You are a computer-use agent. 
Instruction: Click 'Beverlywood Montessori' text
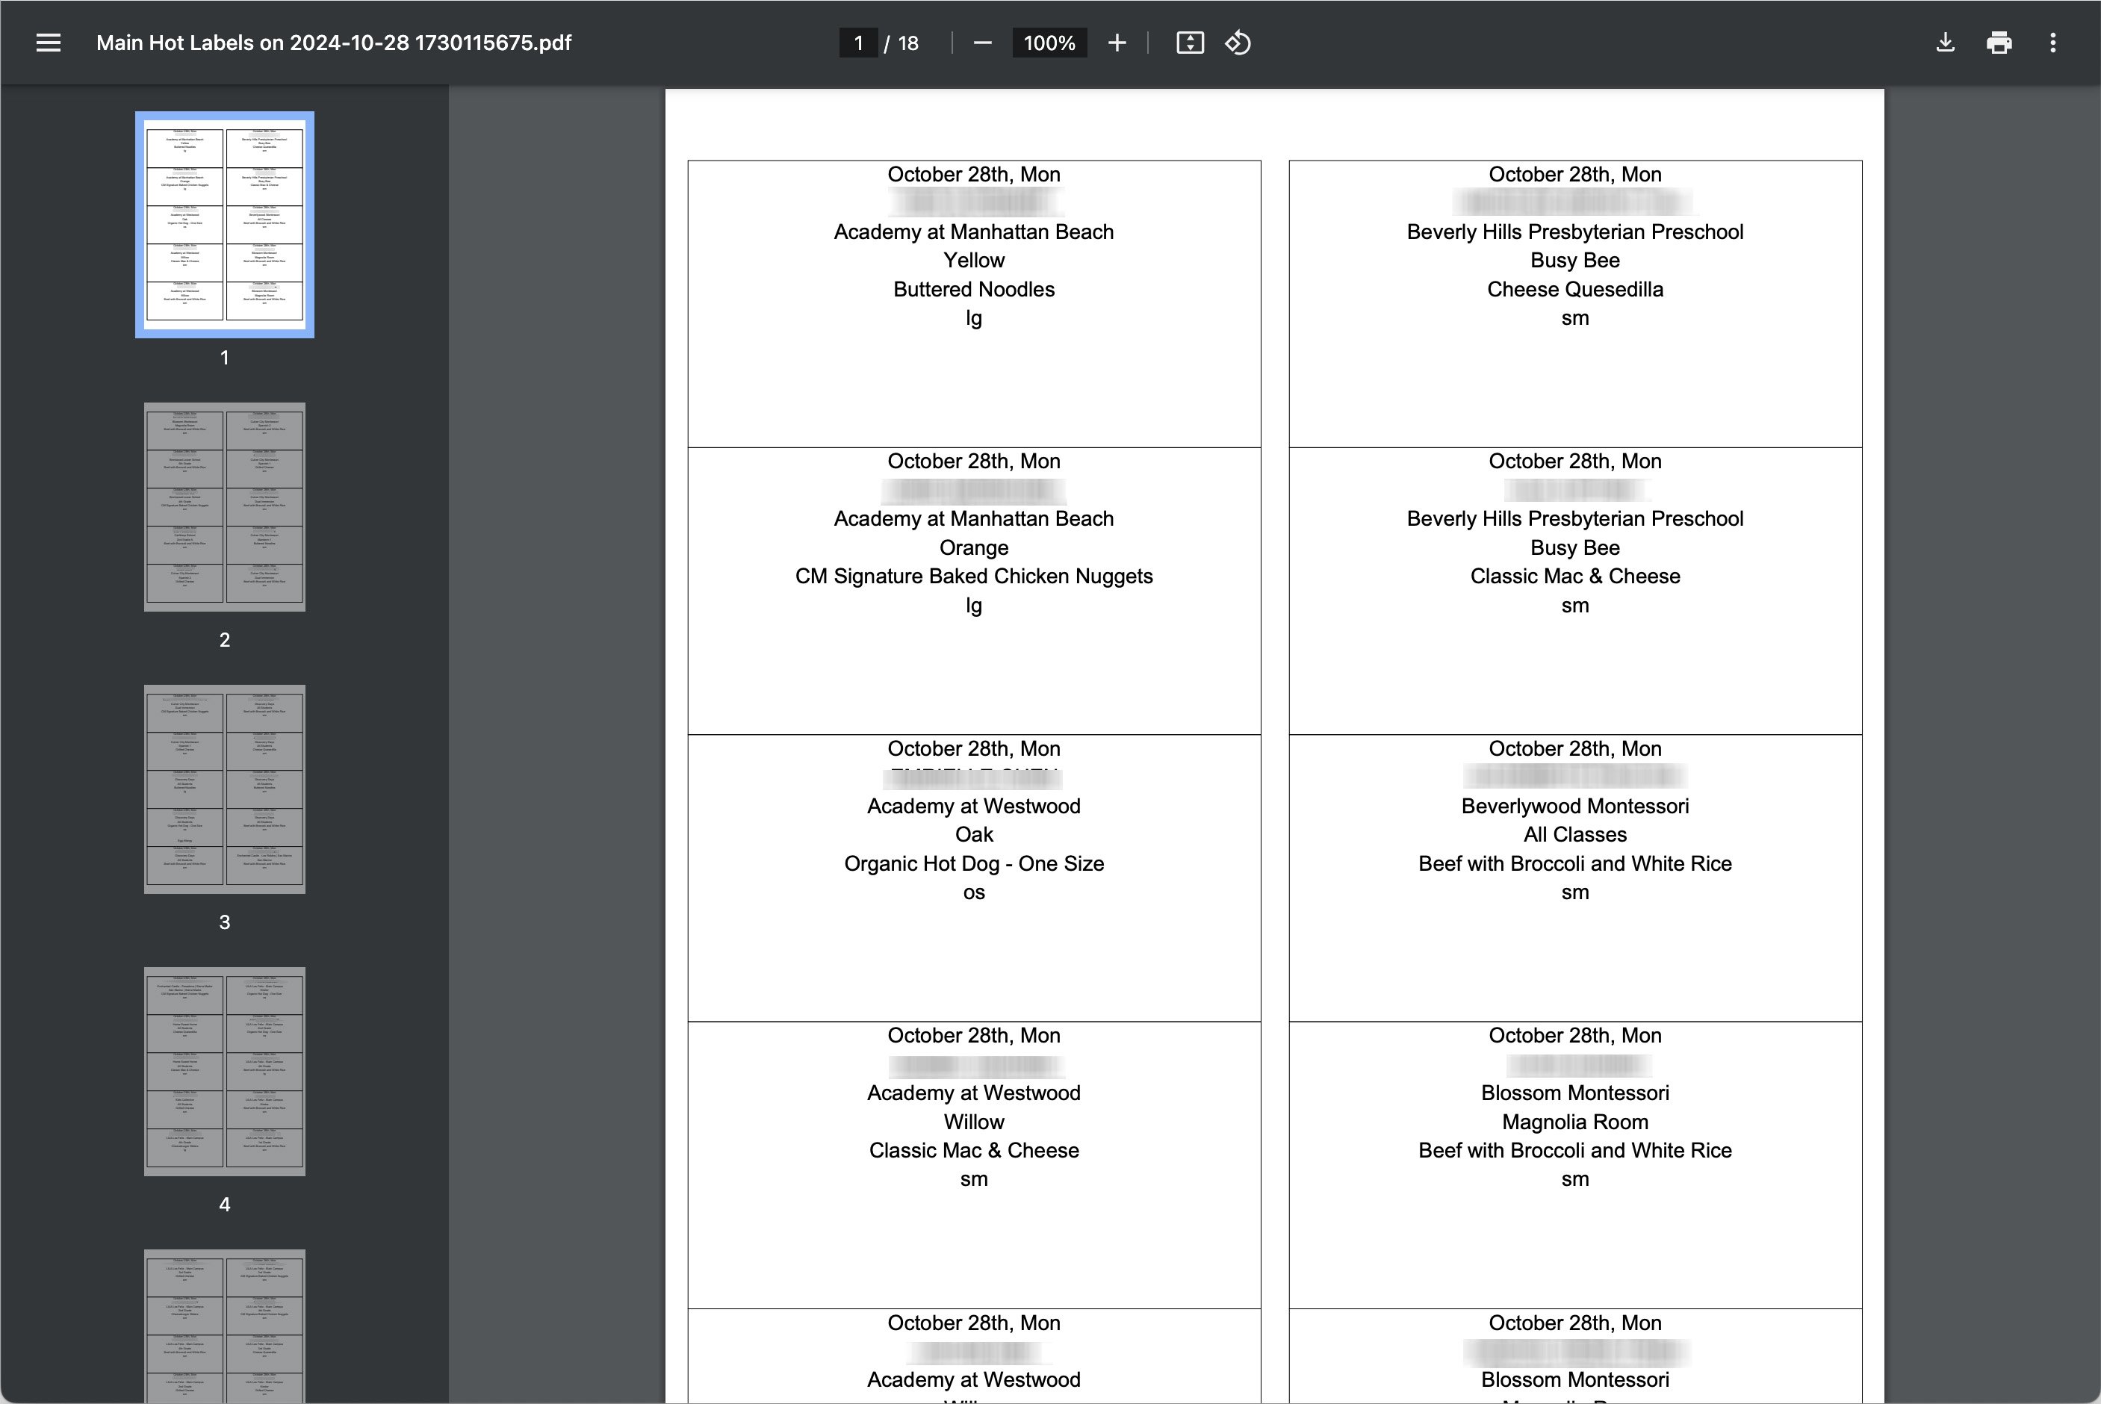[x=1574, y=806]
